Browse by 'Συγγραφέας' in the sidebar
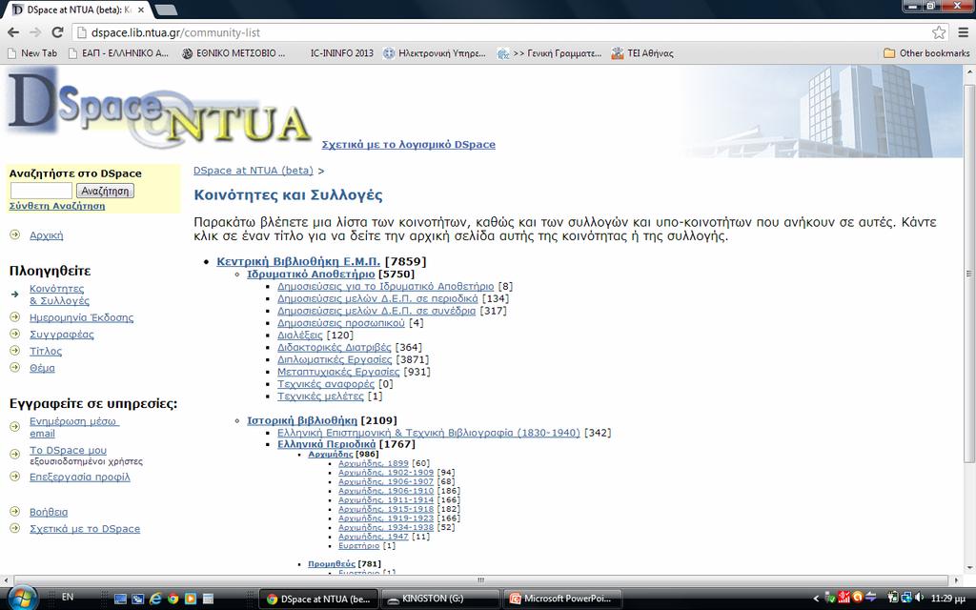The height and width of the screenshot is (610, 976). click(x=62, y=335)
